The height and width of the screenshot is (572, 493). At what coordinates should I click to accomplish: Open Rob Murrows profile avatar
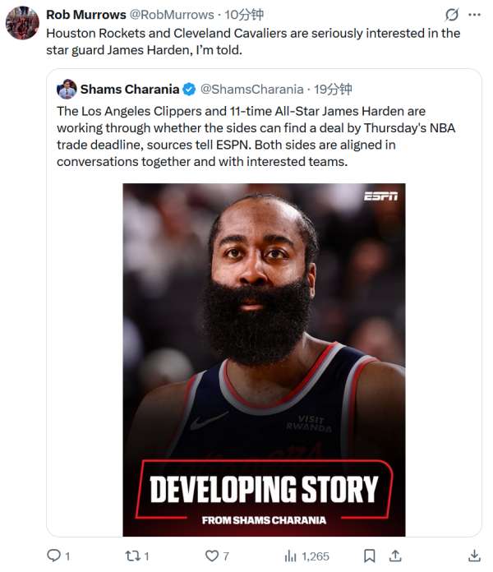coord(22,23)
